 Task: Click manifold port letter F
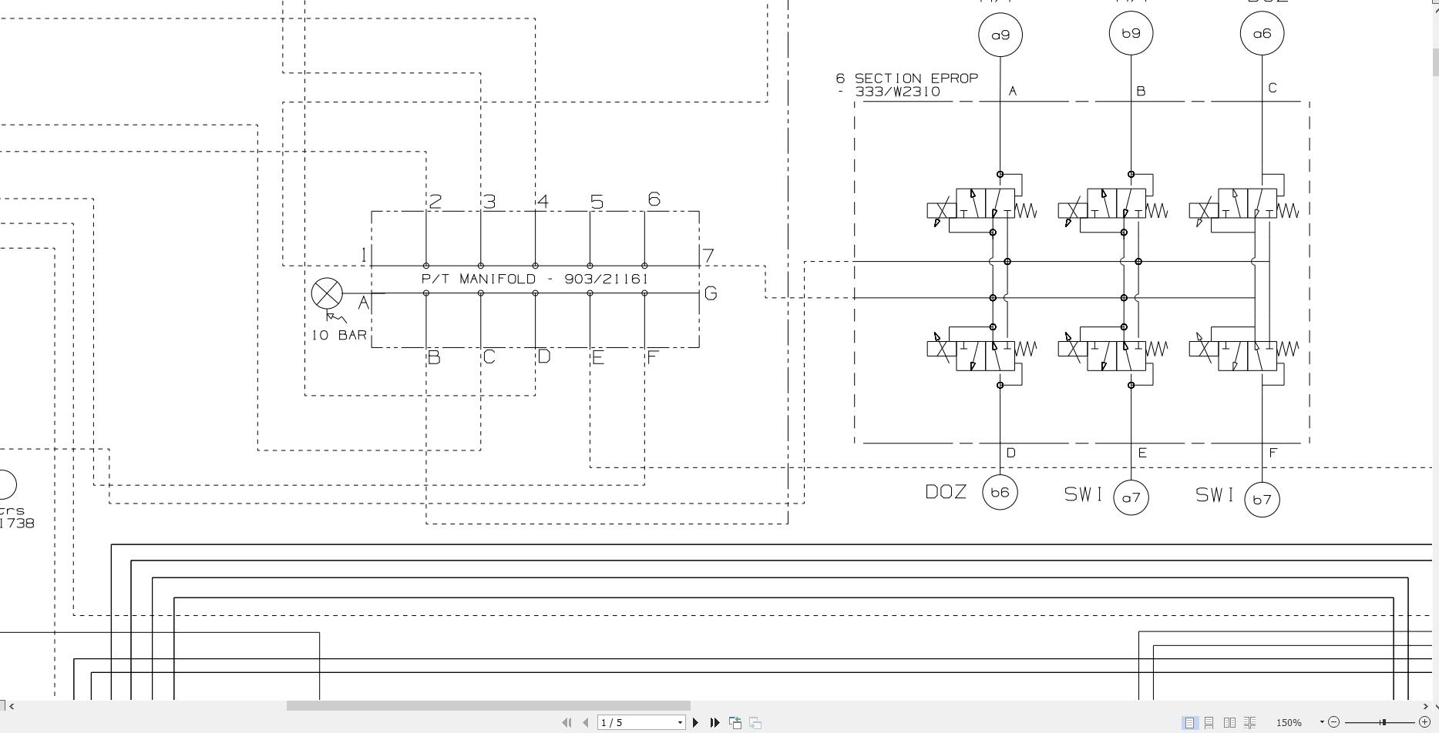click(653, 357)
